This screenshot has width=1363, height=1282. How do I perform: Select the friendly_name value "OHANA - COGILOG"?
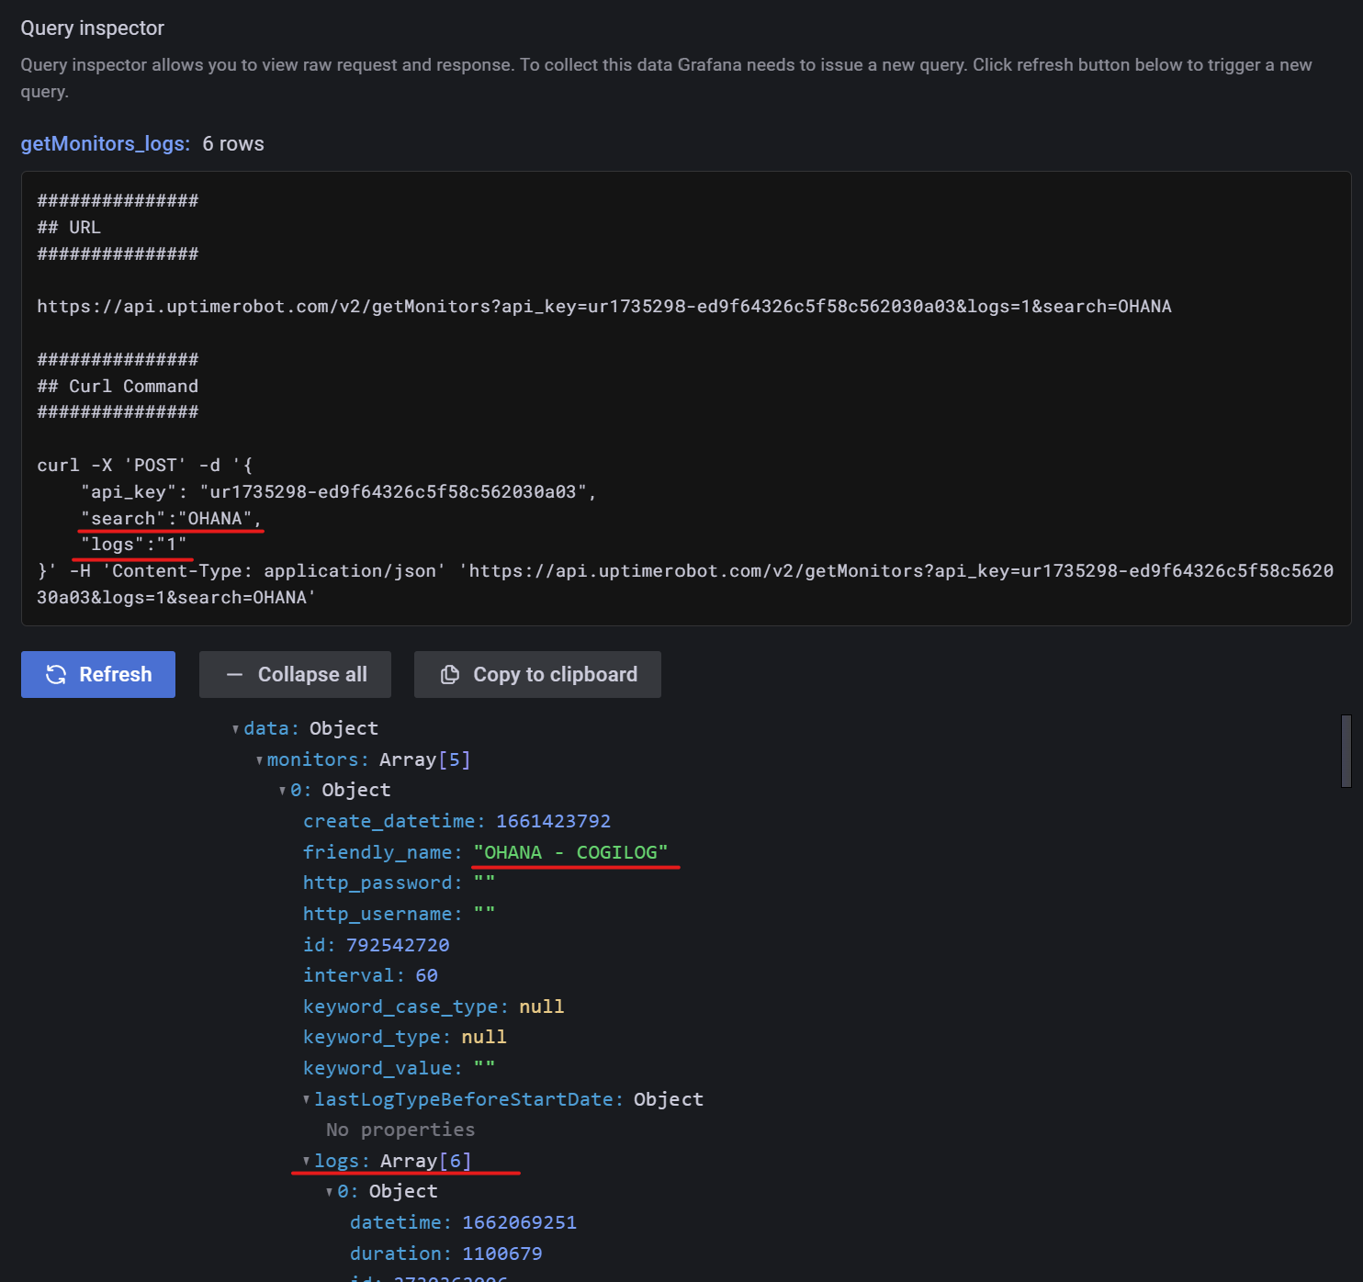[571, 852]
